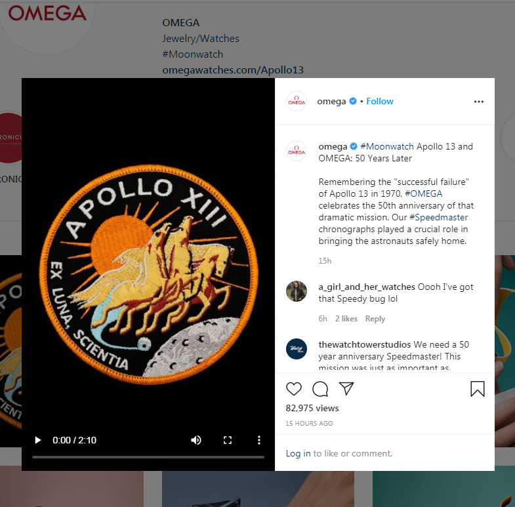
Task: Open omegawatches.com/Apollo13 profile link
Action: (x=233, y=70)
